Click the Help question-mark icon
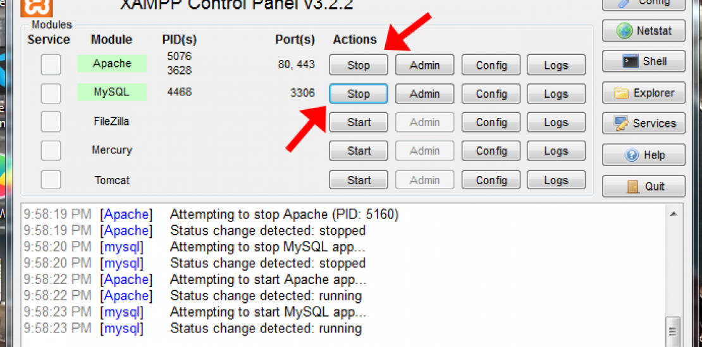 coord(631,155)
